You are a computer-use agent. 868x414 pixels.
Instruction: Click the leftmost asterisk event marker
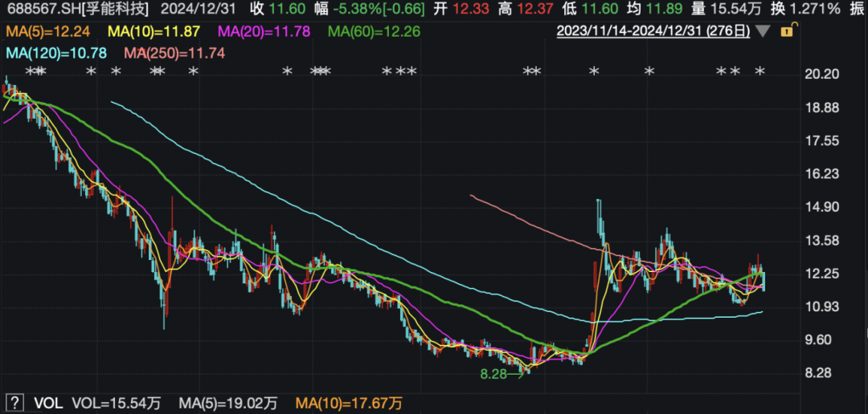click(31, 73)
